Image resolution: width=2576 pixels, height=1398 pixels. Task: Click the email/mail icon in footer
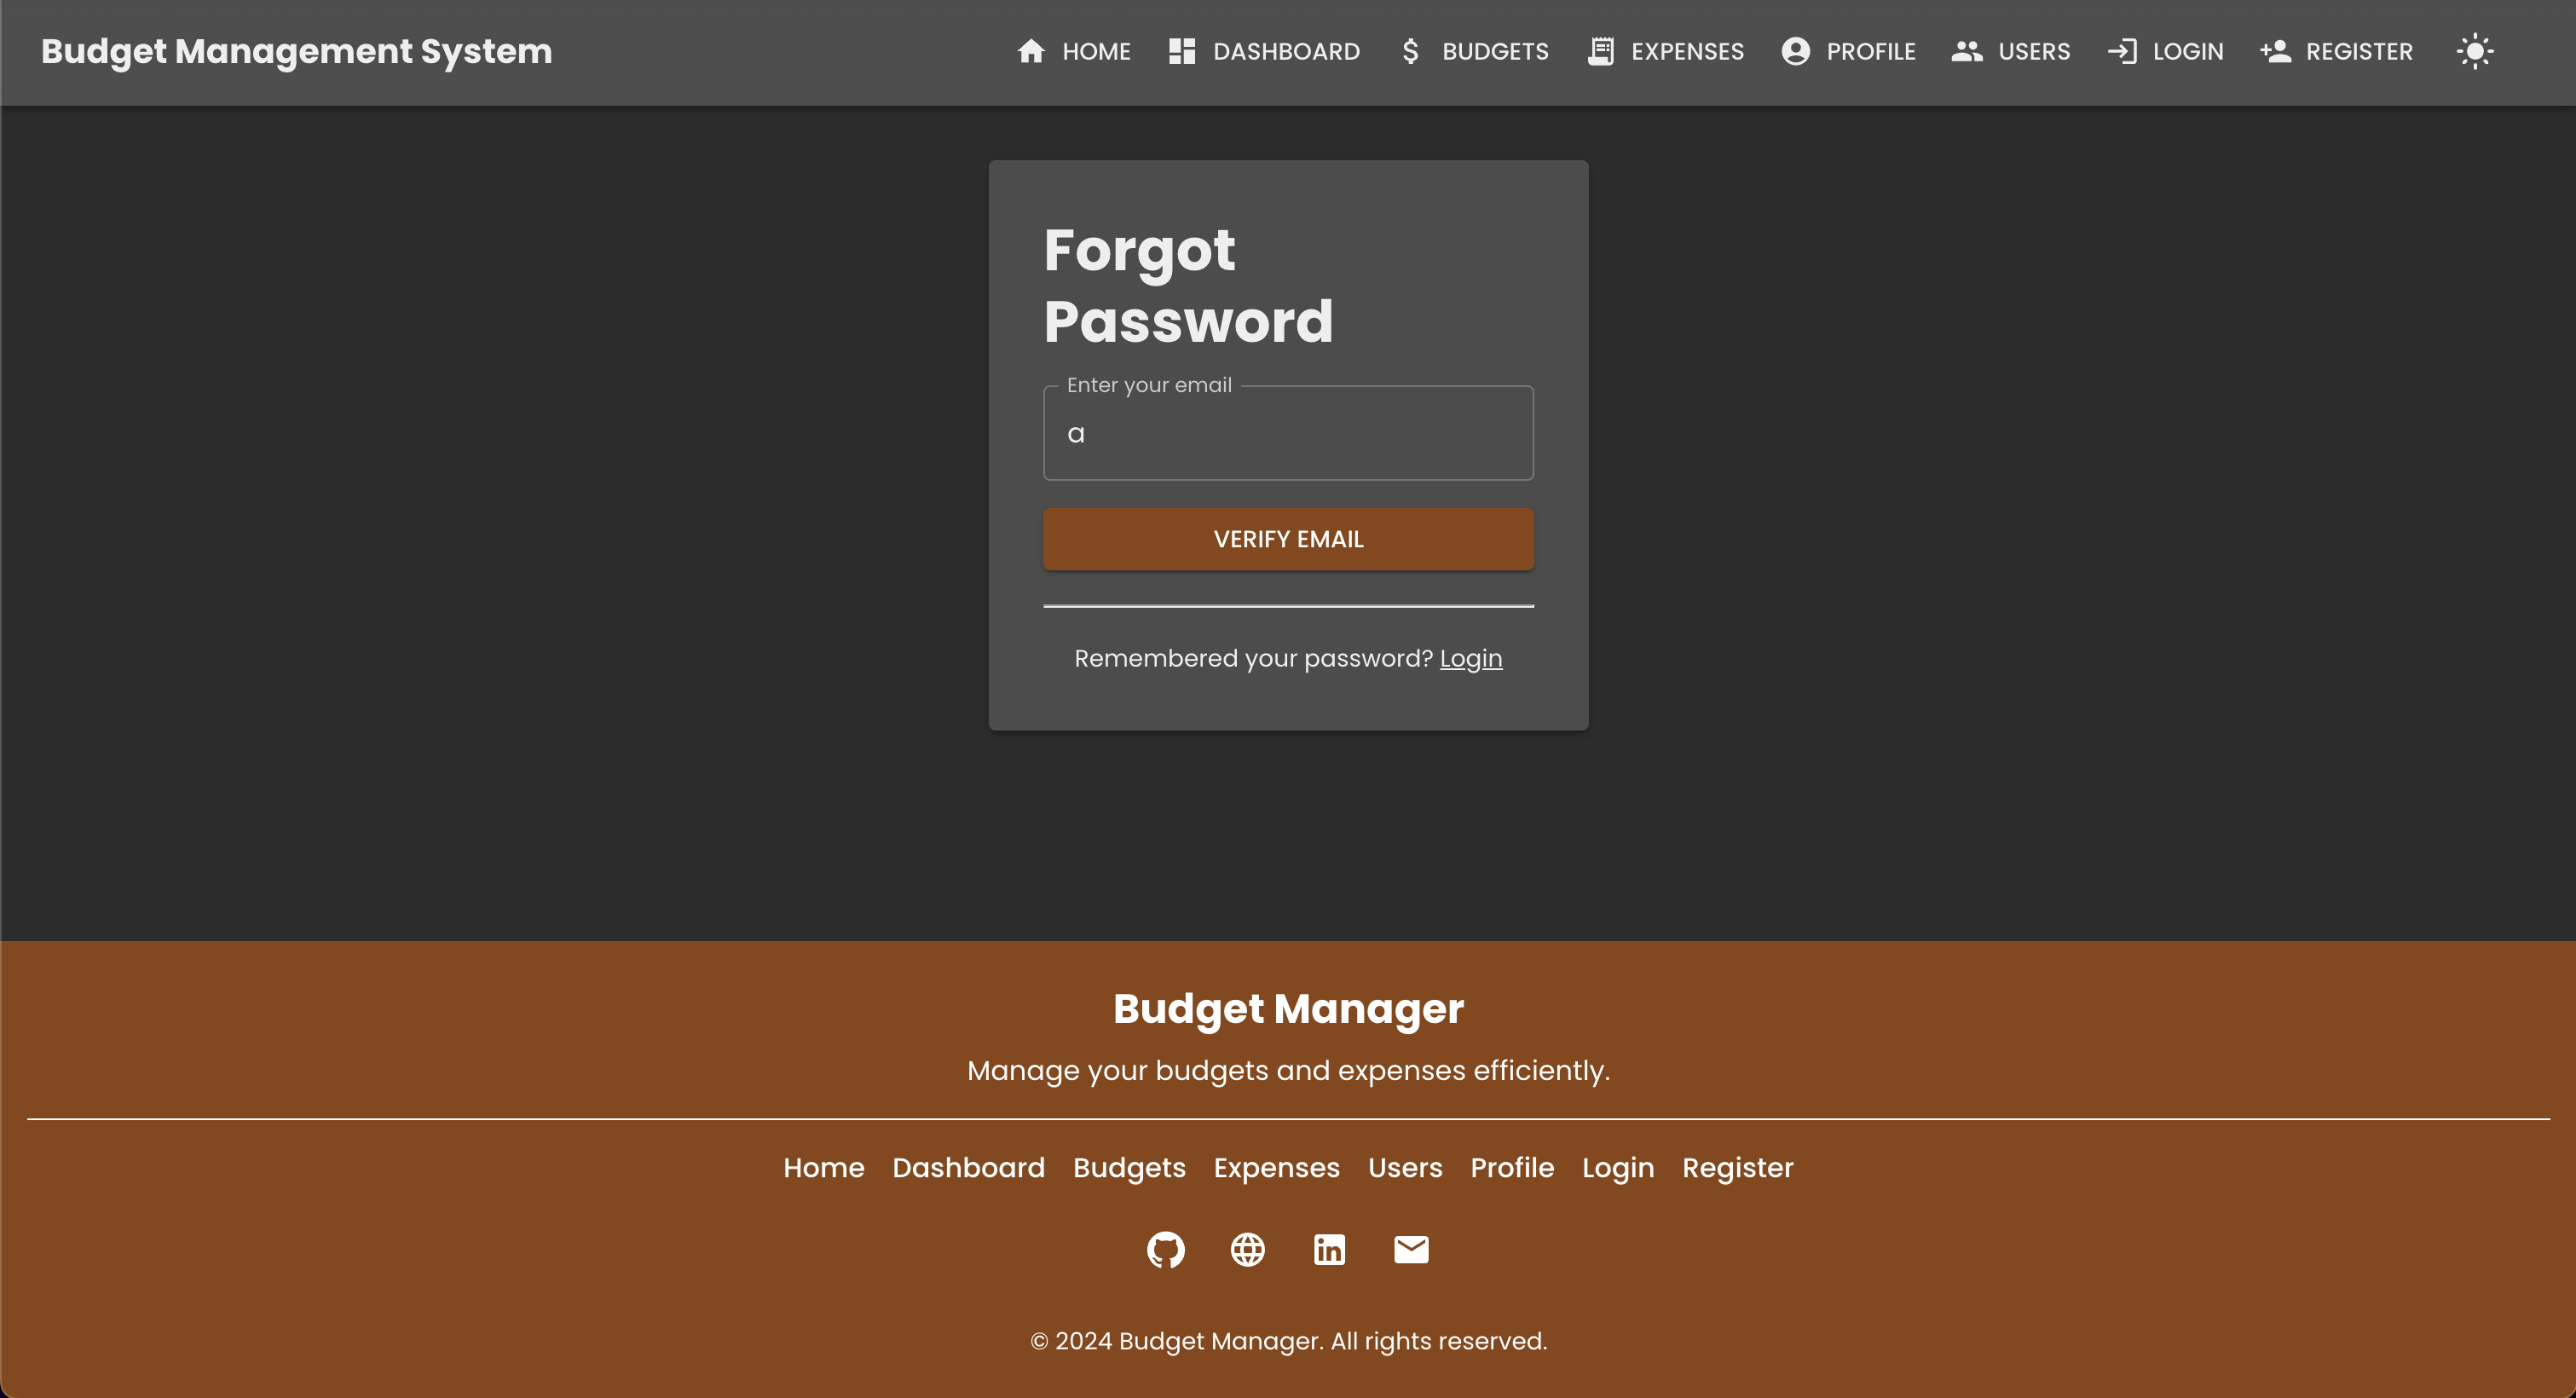(1411, 1250)
